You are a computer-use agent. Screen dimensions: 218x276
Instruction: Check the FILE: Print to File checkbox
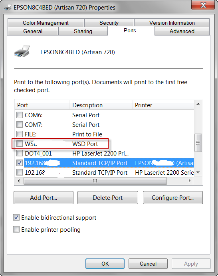pyautogui.click(x=20, y=134)
